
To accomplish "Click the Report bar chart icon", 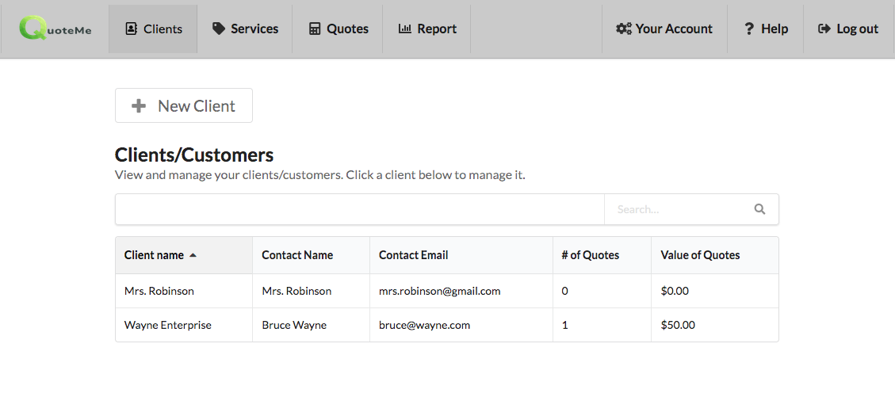I will coord(405,29).
